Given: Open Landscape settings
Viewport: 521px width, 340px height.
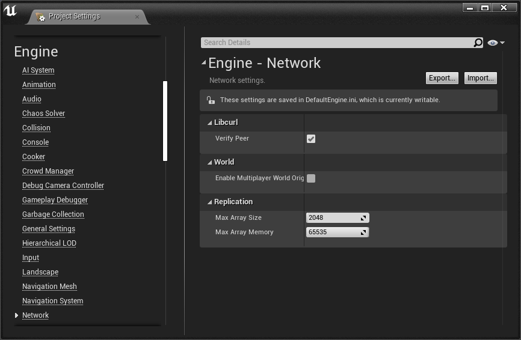Looking at the screenshot, I should pyautogui.click(x=40, y=272).
